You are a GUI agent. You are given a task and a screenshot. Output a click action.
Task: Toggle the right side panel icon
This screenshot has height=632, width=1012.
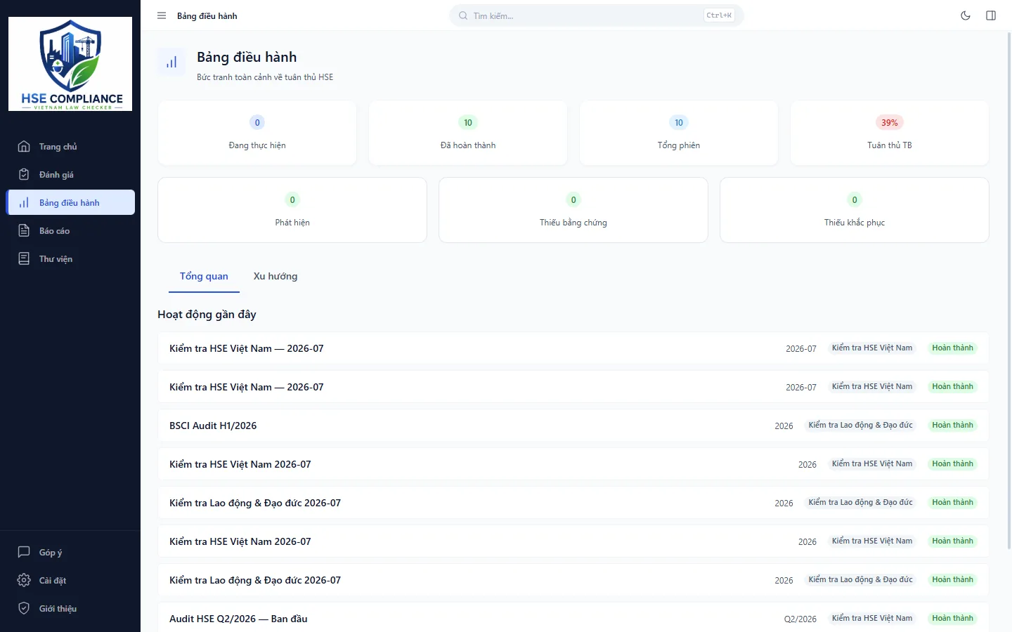point(991,15)
